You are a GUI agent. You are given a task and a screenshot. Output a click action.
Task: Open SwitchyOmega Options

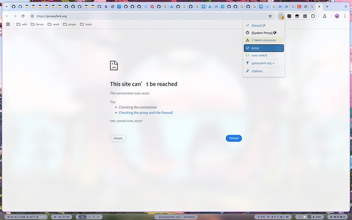point(264,71)
